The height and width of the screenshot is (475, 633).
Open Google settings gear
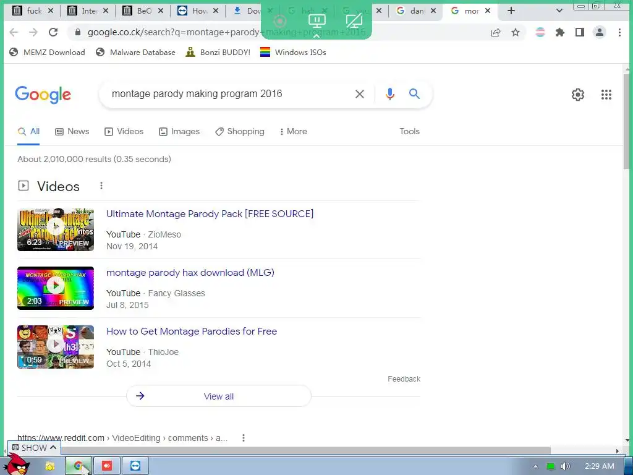click(x=578, y=95)
